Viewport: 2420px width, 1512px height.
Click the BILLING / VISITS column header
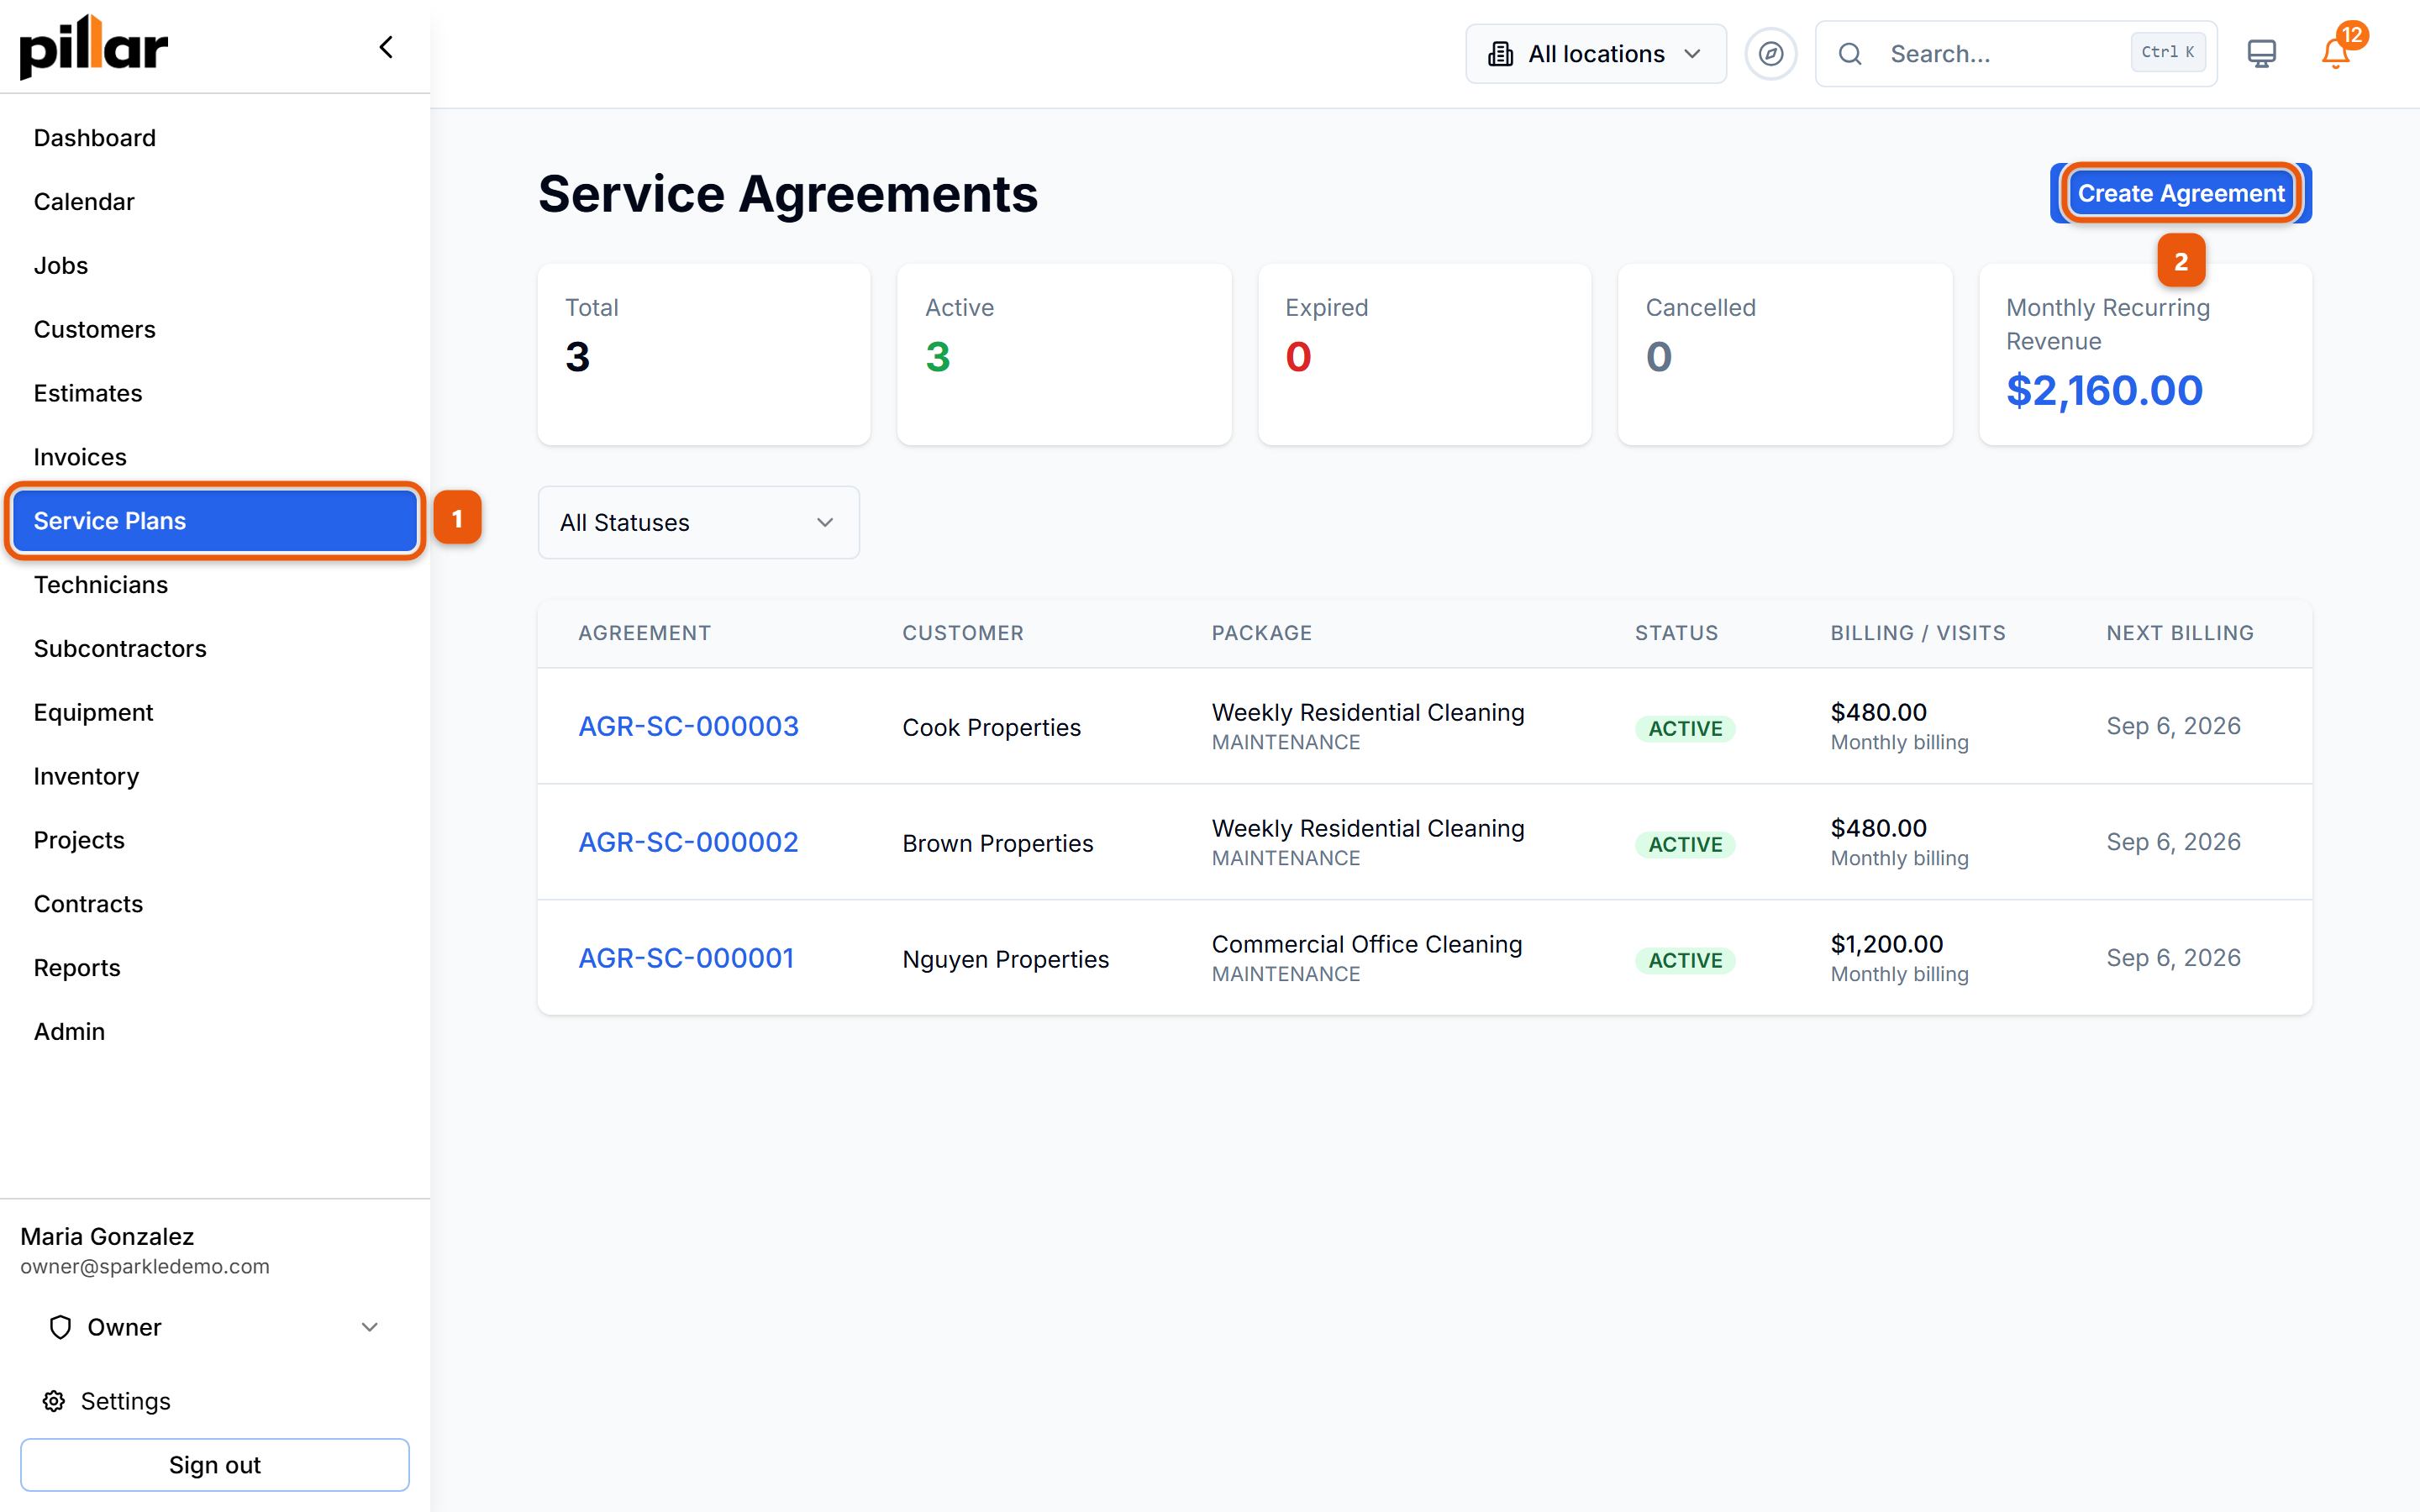(x=1917, y=633)
